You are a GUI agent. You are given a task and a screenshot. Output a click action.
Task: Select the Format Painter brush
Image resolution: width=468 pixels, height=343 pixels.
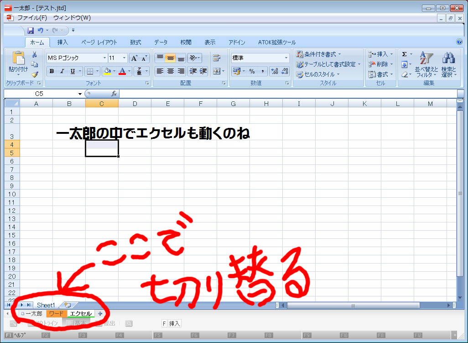point(34,74)
